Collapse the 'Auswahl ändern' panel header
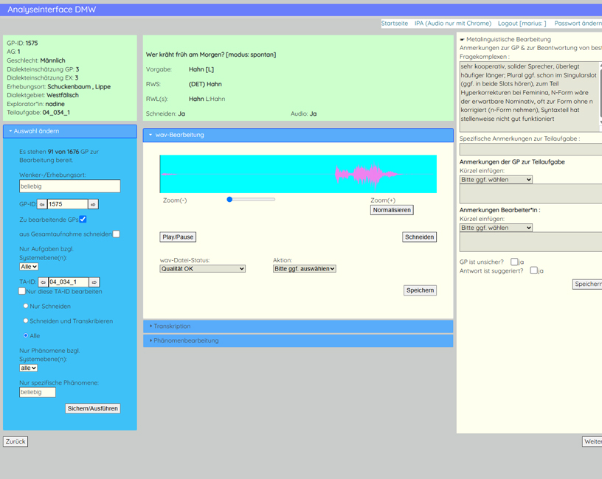The height and width of the screenshot is (479, 602). pyautogui.click(x=70, y=131)
